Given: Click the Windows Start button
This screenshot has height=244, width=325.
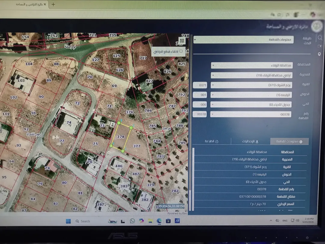Looking at the screenshot, I should (68, 221).
